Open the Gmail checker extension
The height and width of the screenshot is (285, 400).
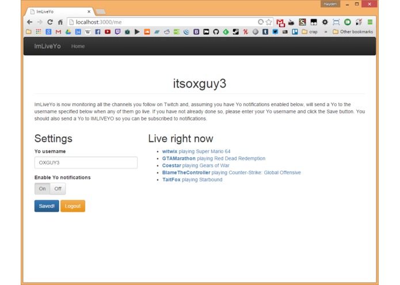click(x=280, y=22)
